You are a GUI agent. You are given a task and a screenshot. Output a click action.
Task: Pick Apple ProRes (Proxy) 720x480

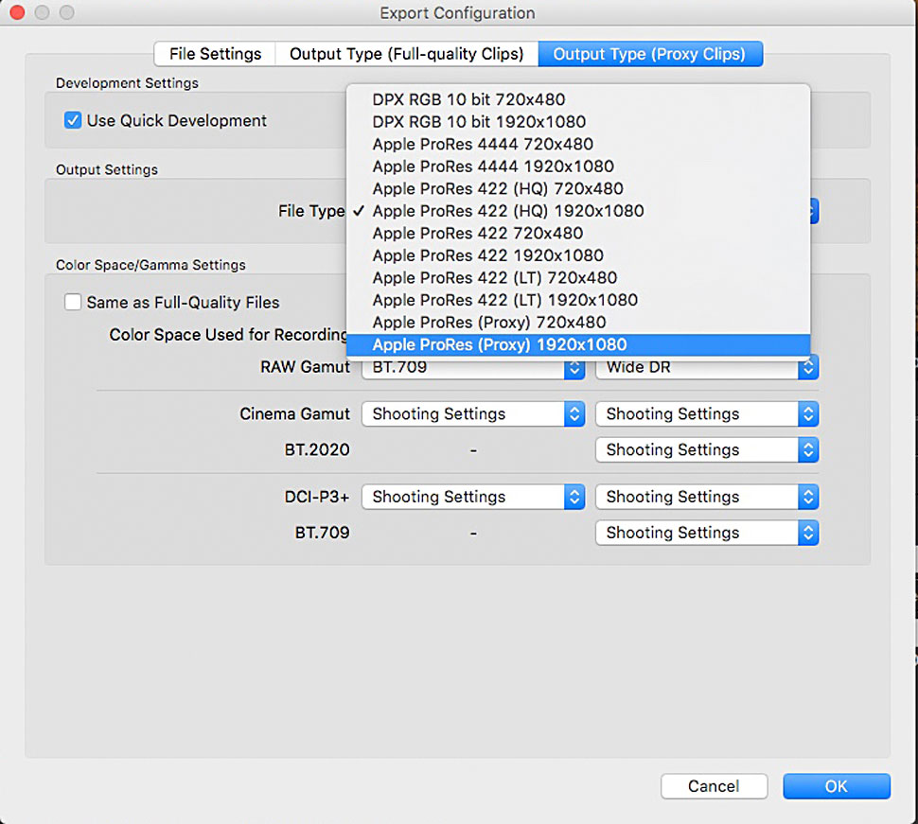(578, 322)
